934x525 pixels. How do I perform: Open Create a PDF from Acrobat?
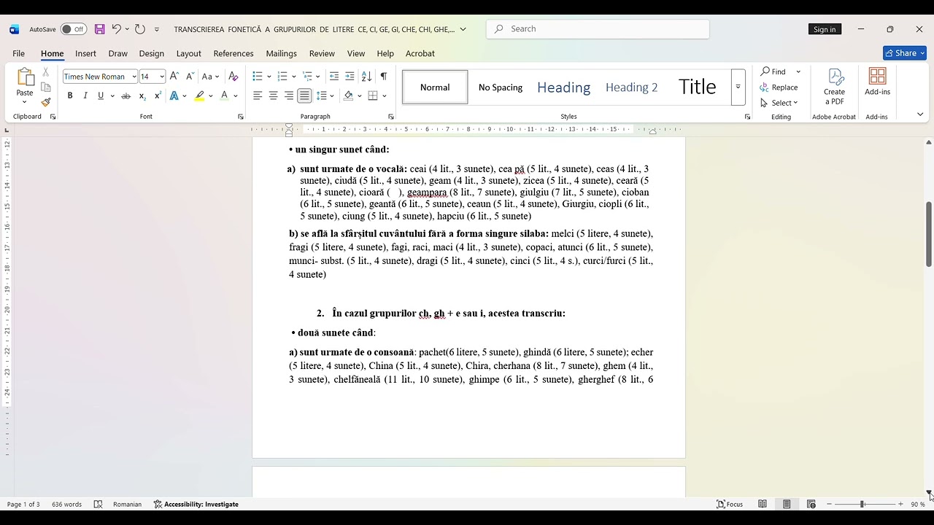[x=834, y=87]
